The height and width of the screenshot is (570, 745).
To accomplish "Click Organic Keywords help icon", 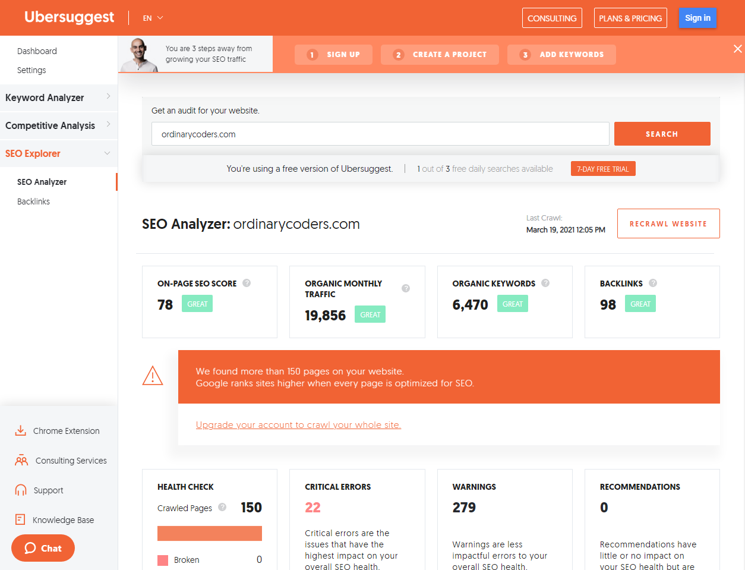I will [x=545, y=283].
